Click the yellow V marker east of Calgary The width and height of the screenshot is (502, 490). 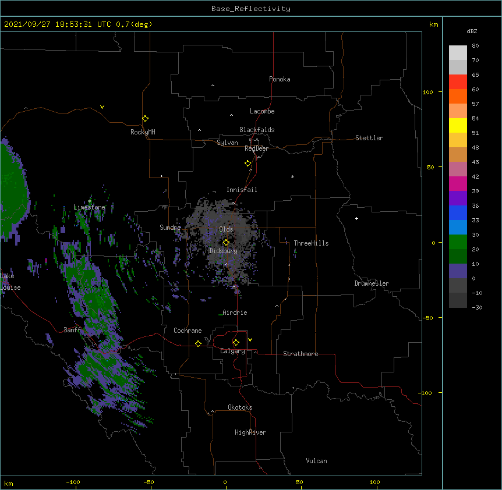point(250,340)
